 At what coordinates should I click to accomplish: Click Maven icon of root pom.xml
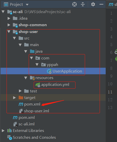pos(15,118)
